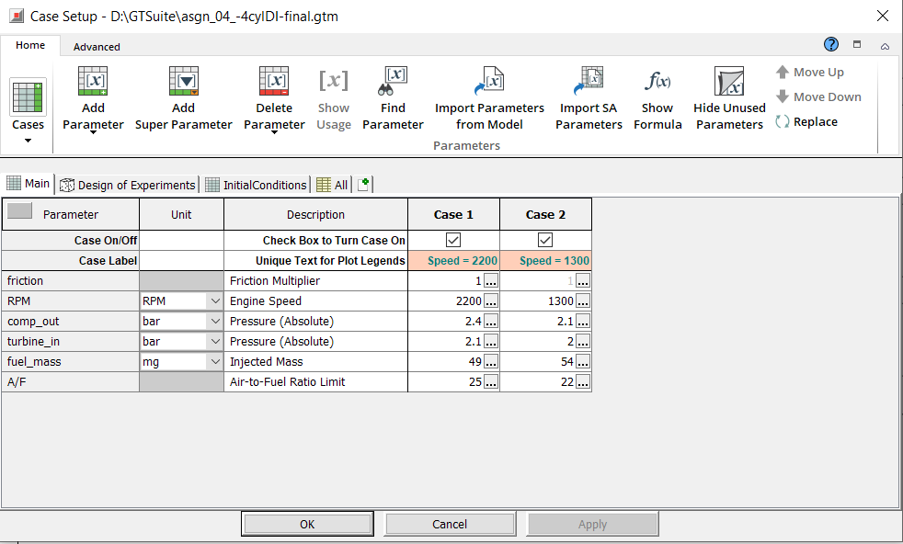
Task: Open value selector for friction Case 1
Action: coord(491,281)
